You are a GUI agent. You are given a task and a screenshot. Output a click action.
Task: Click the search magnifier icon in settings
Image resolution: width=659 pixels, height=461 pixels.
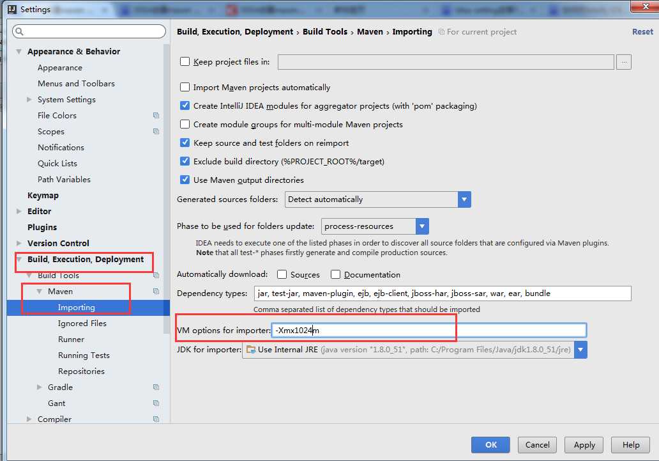[19, 31]
